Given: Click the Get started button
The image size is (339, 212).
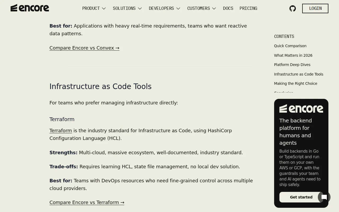Looking at the screenshot, I should (x=301, y=197).
